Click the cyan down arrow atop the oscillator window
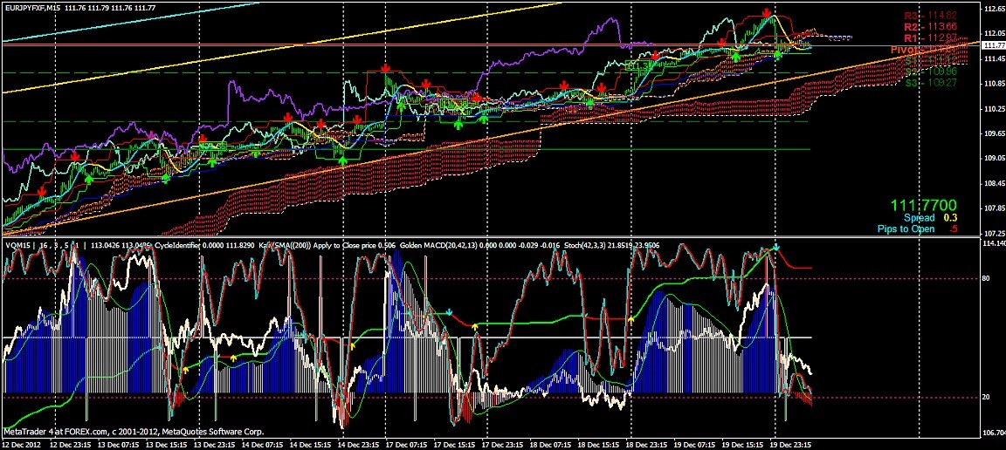The image size is (1006, 450). point(777,247)
